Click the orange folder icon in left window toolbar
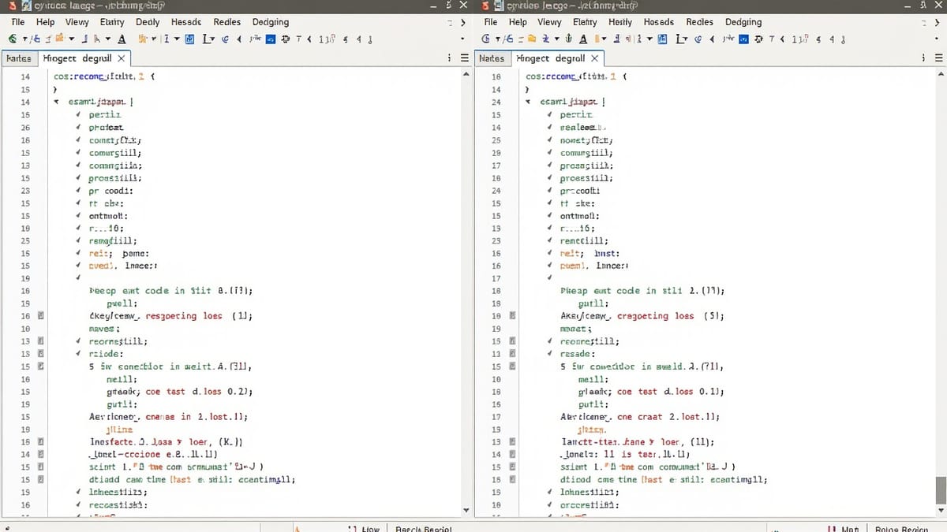This screenshot has width=947, height=532. coord(60,39)
